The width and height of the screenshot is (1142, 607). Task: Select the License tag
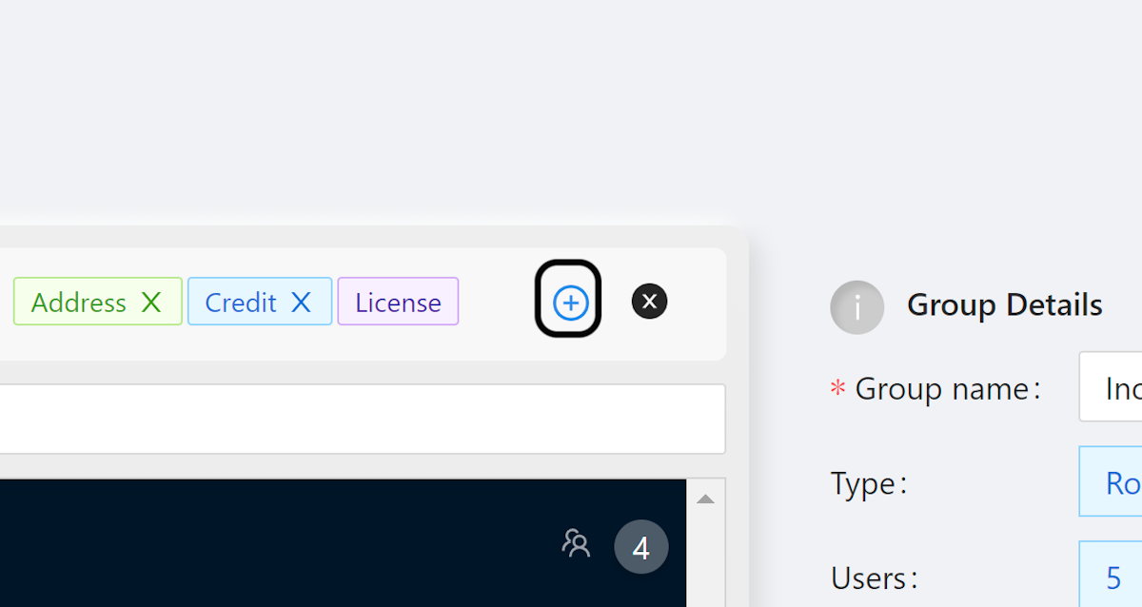click(x=398, y=302)
